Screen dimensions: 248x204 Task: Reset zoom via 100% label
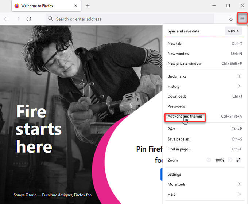click(x=220, y=160)
